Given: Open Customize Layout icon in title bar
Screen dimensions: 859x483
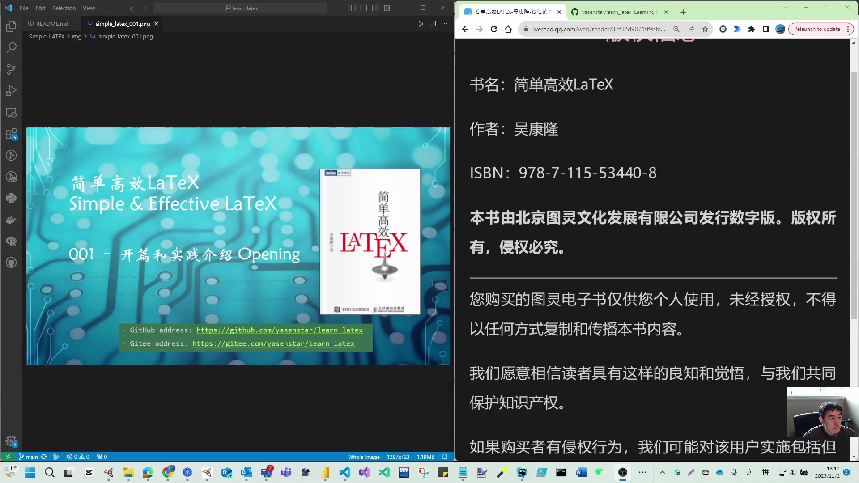Looking at the screenshot, I should (387, 8).
